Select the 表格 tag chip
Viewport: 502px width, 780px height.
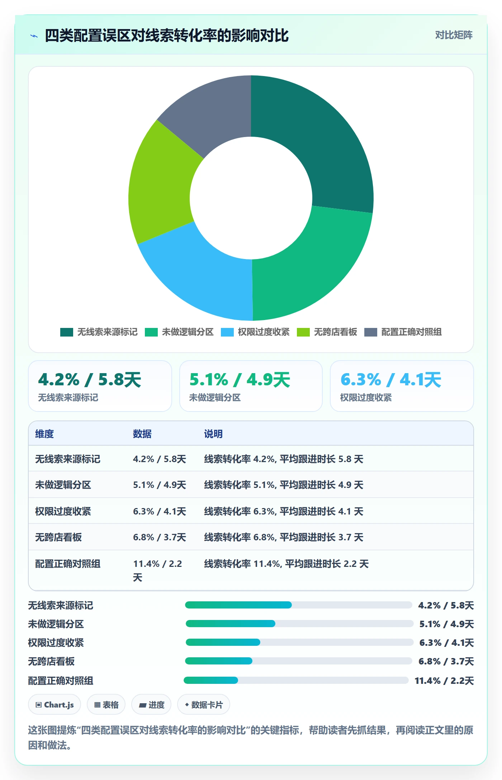pos(106,705)
